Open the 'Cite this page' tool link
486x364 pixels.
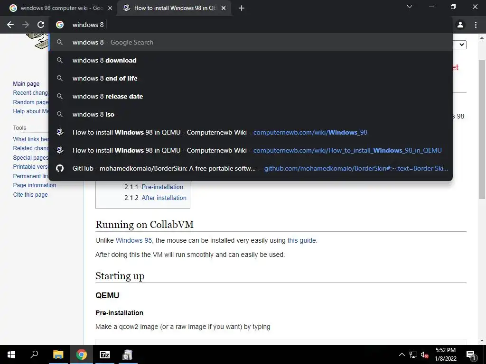(30, 194)
